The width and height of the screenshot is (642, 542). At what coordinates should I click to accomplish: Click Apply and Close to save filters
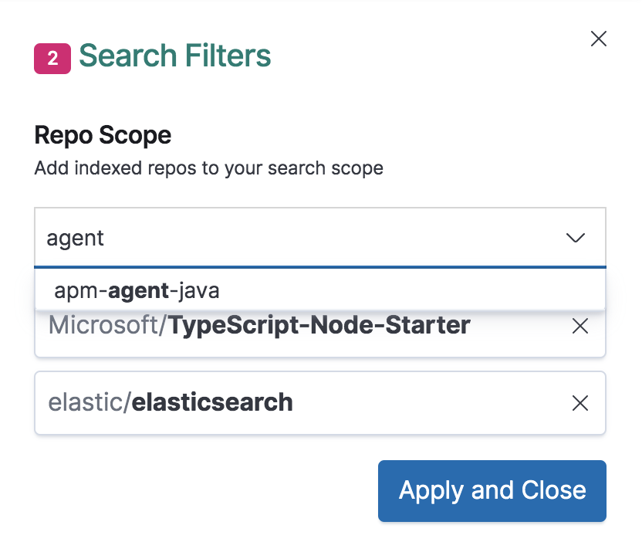(x=492, y=490)
